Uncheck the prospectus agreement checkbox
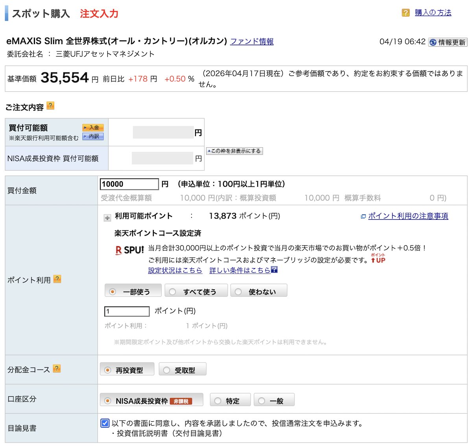The width and height of the screenshot is (472, 447). click(x=105, y=423)
